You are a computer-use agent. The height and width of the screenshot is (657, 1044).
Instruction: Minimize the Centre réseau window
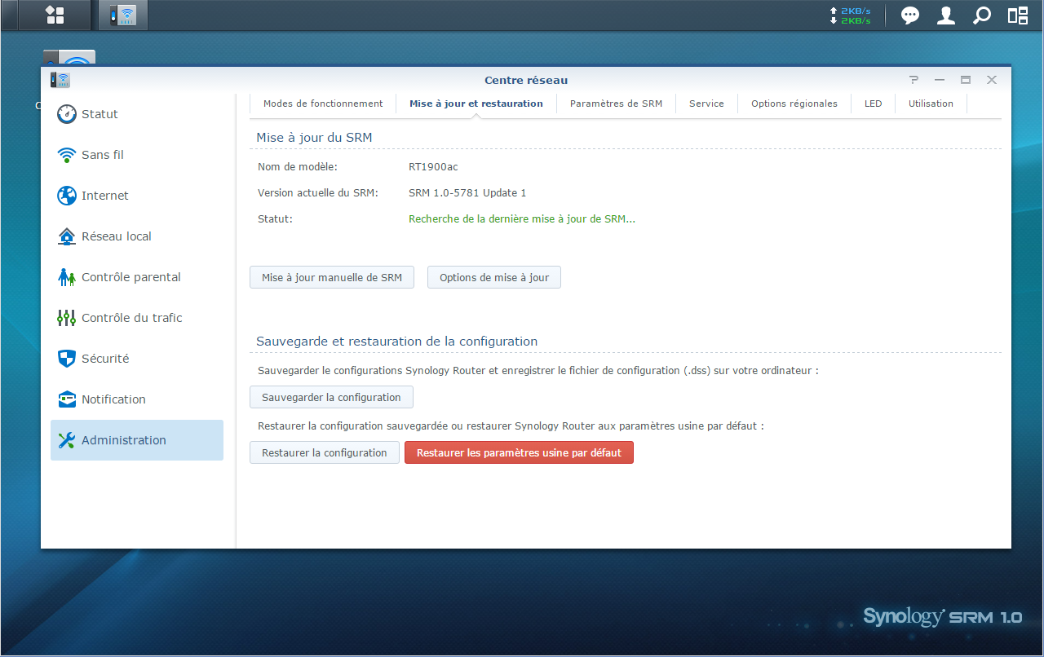pos(940,80)
